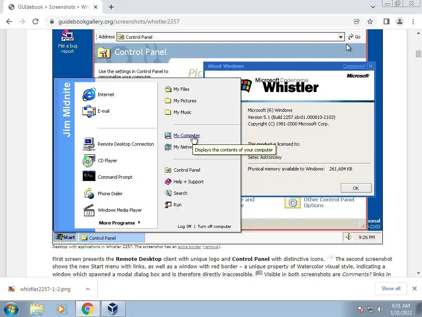Open the extra border link

coord(190,247)
